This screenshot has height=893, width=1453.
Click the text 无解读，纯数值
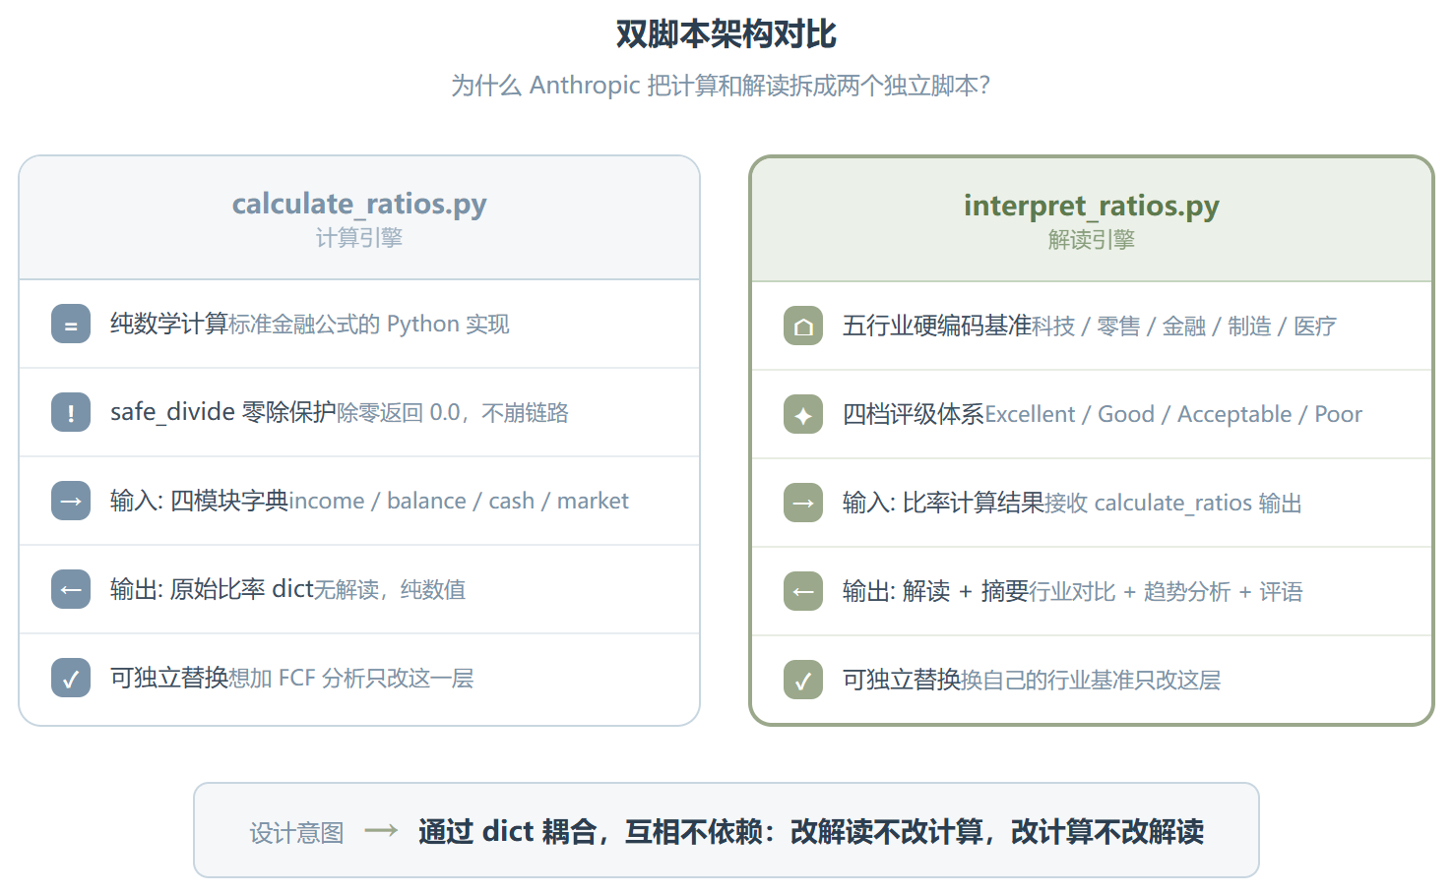coord(391,590)
